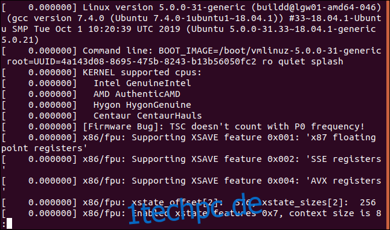Click the '[Firmware Bug]' message
This screenshot has width=390, height=230.
[x=223, y=126]
